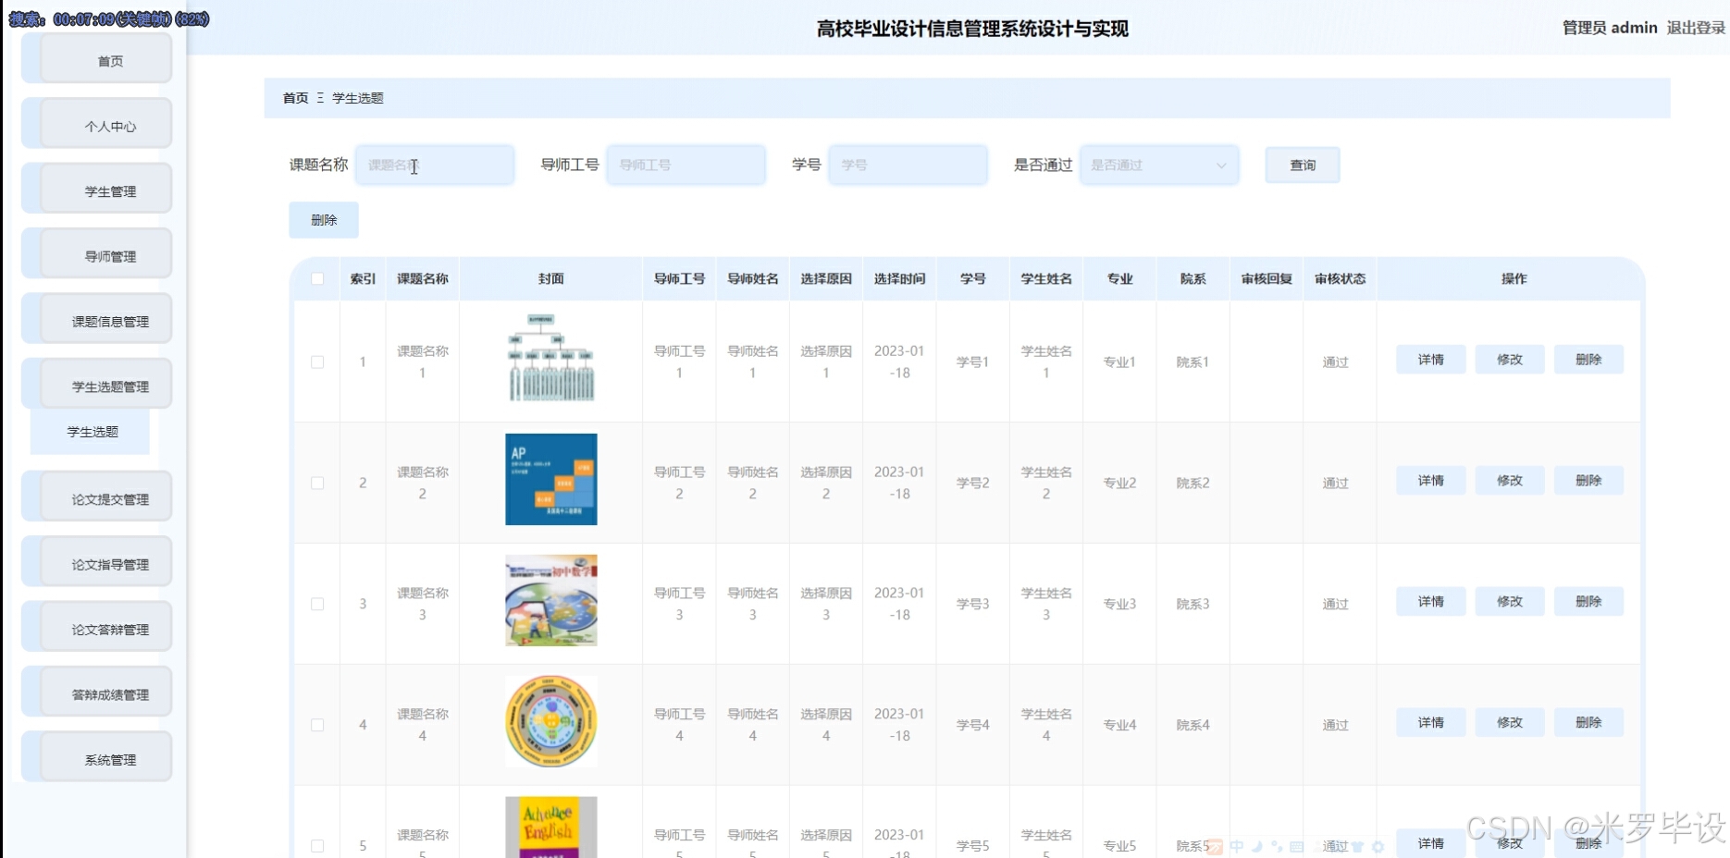The width and height of the screenshot is (1730, 858).
Task: Click 详情 for row 5
Action: click(1431, 843)
